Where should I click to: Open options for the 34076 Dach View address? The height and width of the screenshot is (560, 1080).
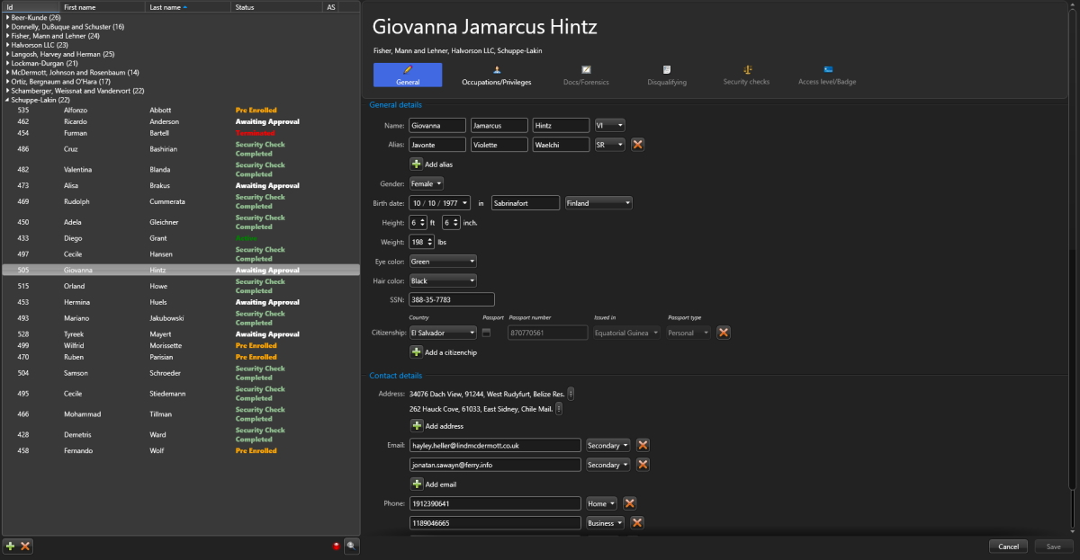(571, 394)
